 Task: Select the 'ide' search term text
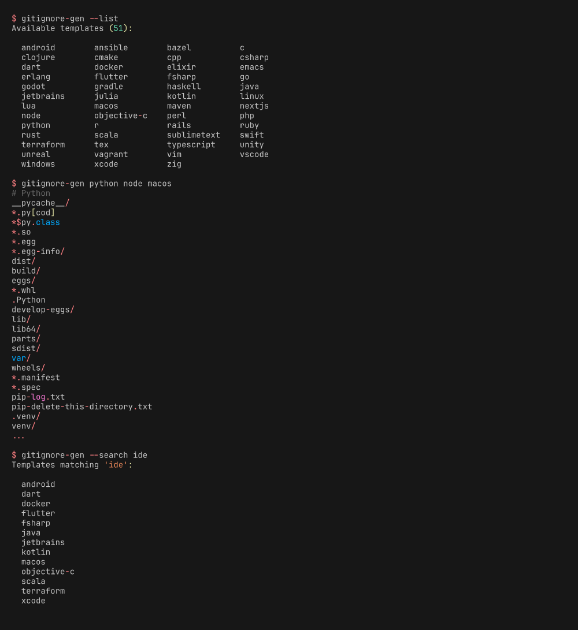point(116,464)
